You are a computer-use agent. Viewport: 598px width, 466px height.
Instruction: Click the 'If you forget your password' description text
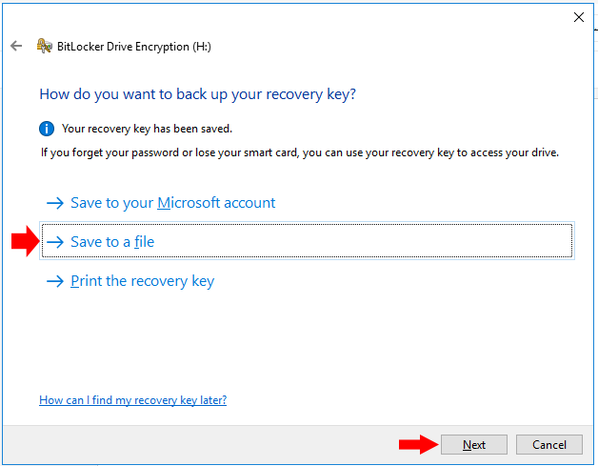(299, 152)
